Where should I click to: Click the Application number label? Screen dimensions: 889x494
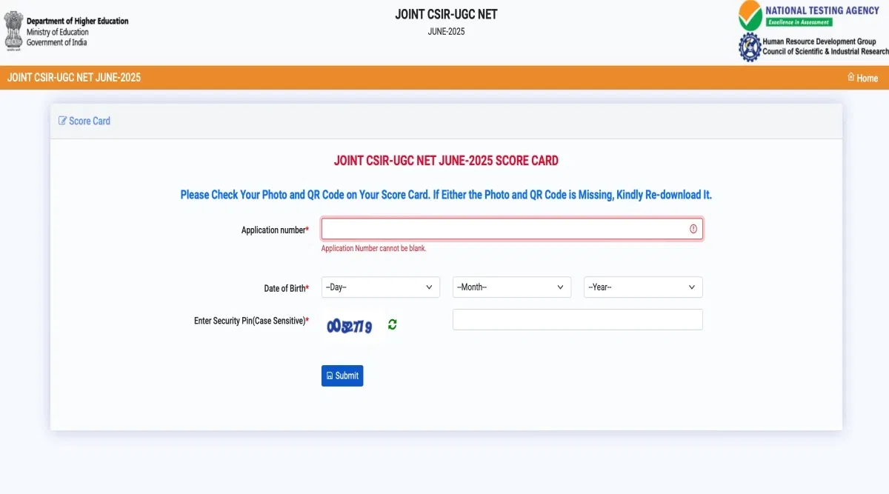[x=275, y=230]
